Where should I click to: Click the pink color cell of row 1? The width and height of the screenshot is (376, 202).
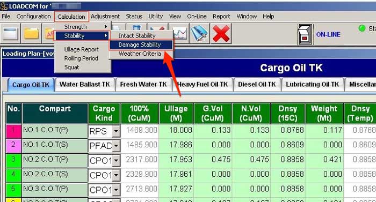coord(13,131)
